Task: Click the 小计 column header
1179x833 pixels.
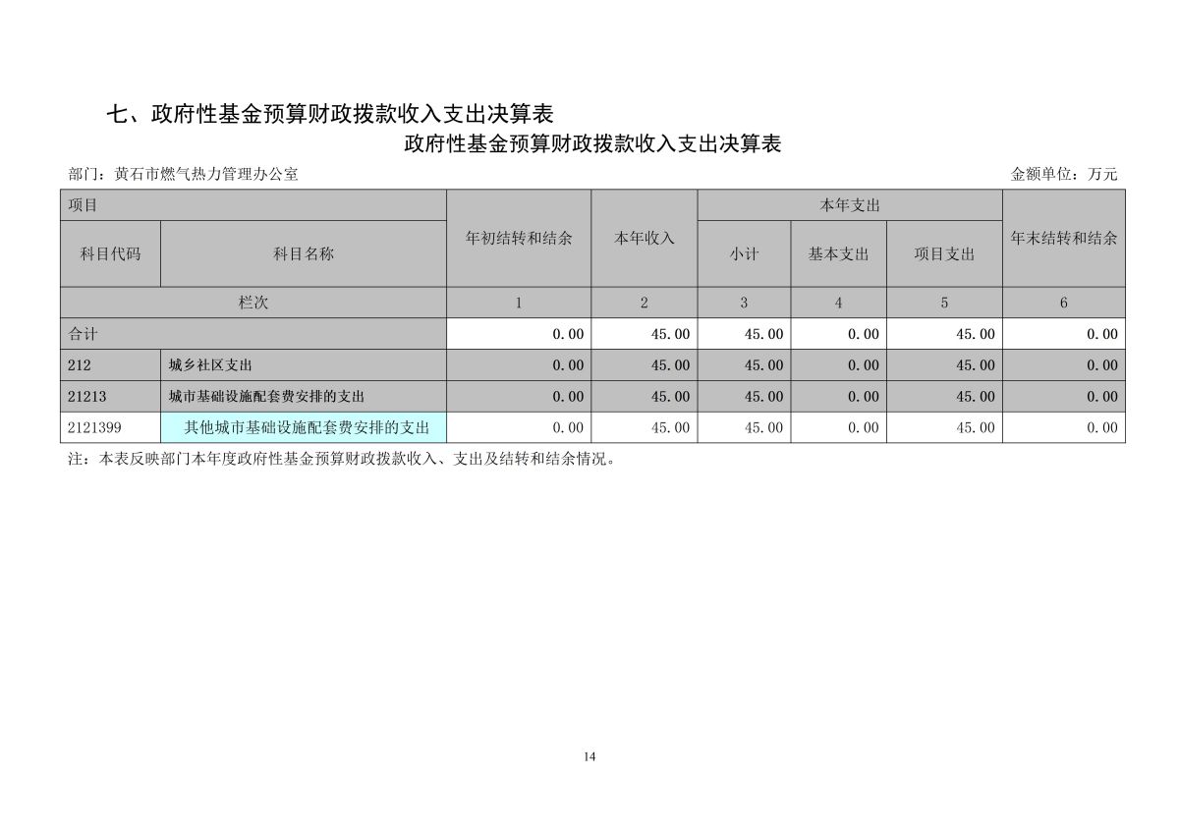Action: pyautogui.click(x=744, y=253)
